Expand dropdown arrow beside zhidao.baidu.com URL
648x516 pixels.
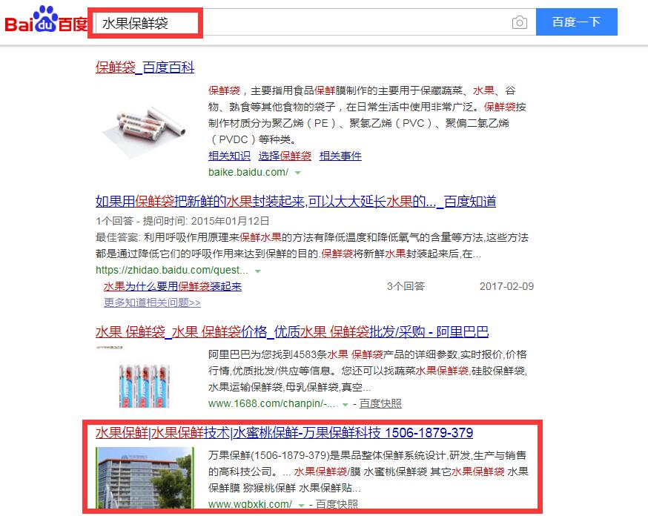258,271
